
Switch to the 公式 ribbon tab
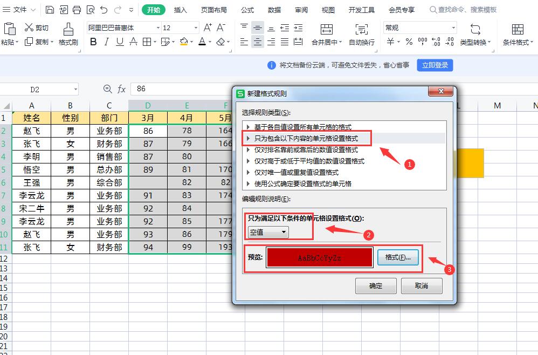click(x=247, y=10)
